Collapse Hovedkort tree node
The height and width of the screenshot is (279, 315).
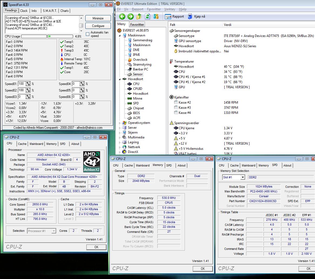coord(120,79)
